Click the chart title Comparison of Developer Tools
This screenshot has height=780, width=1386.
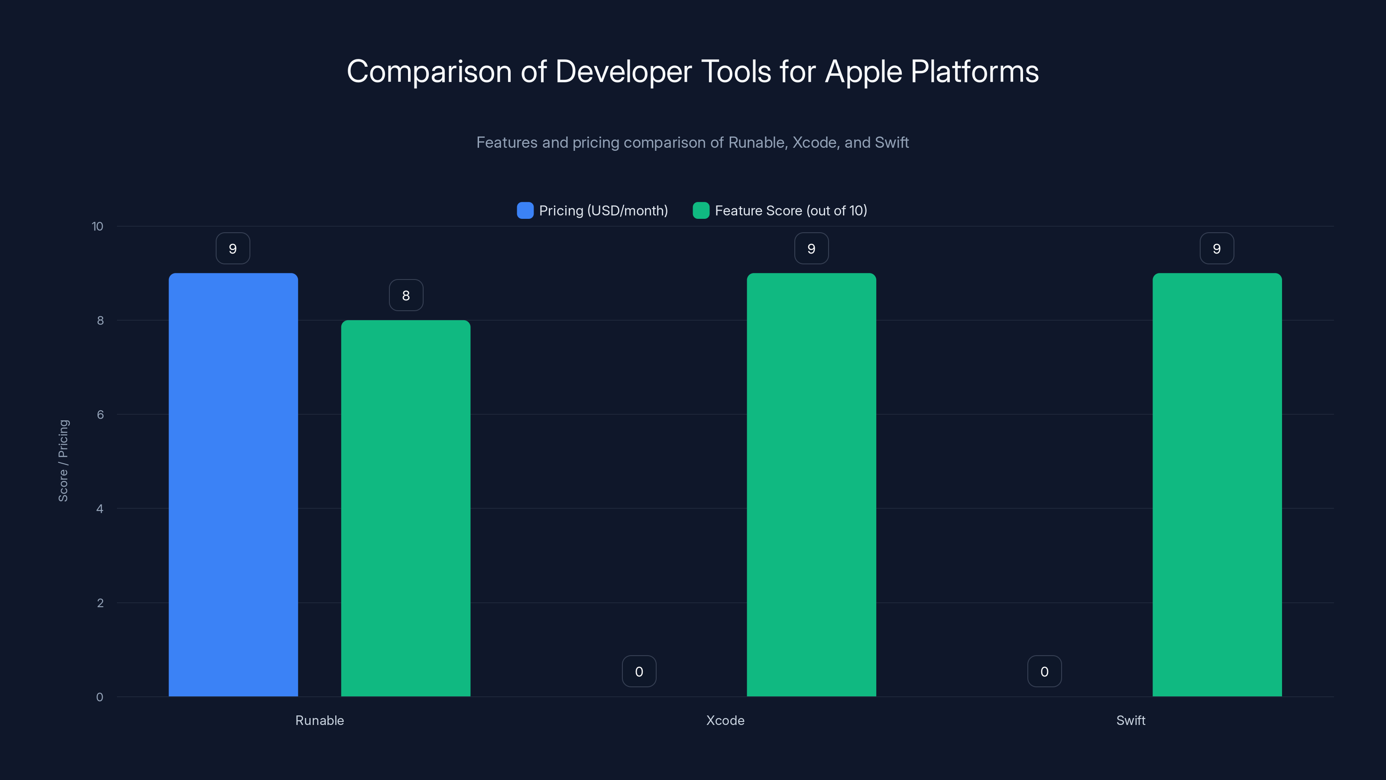[x=693, y=71]
